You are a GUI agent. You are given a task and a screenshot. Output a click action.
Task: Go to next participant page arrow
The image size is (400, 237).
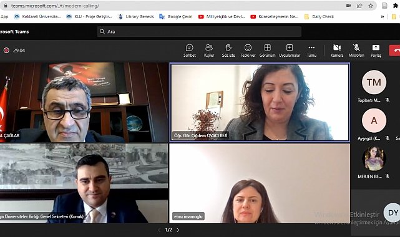178,230
